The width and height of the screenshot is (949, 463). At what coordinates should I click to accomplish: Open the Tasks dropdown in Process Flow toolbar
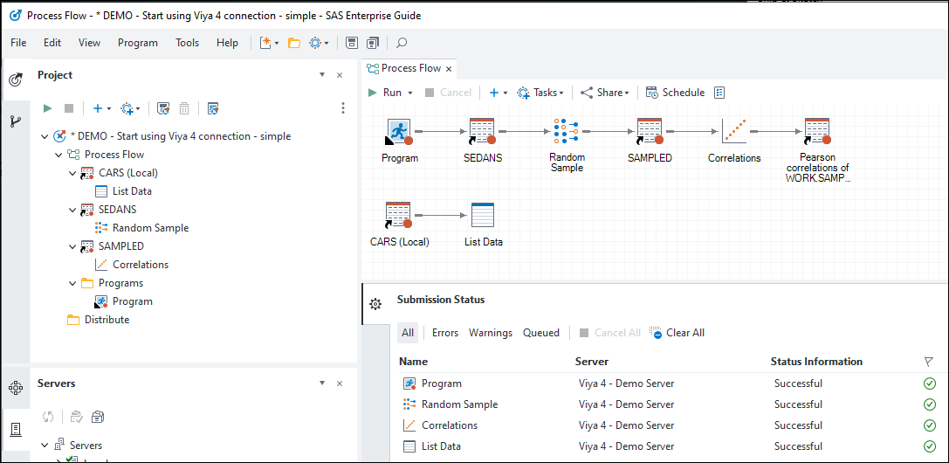(x=540, y=93)
